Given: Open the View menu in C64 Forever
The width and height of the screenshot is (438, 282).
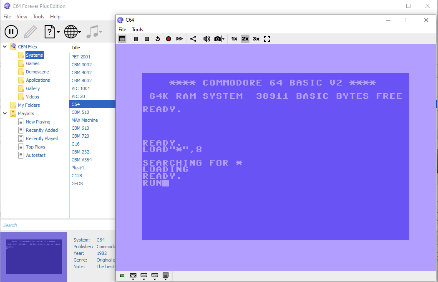Looking at the screenshot, I should tap(22, 17).
